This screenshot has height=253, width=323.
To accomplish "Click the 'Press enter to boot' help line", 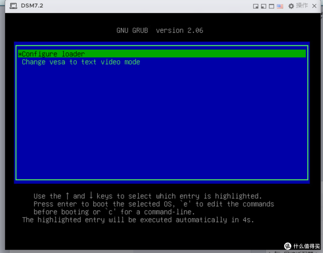I will coord(154,204).
